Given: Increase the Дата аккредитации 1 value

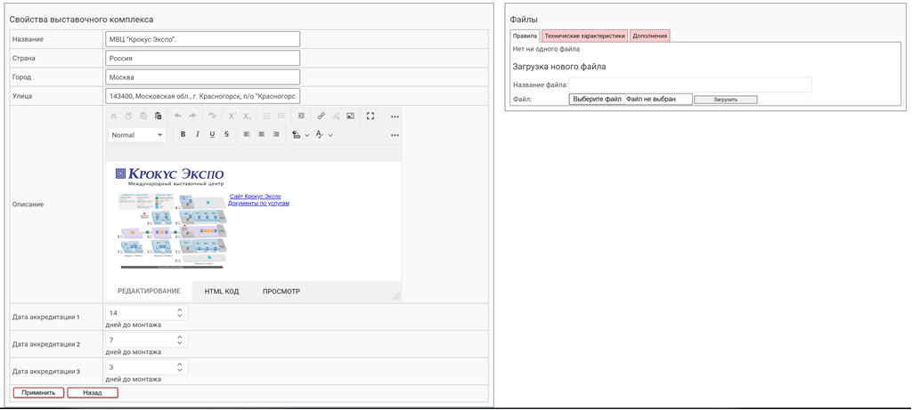Looking at the screenshot, I should click(180, 310).
